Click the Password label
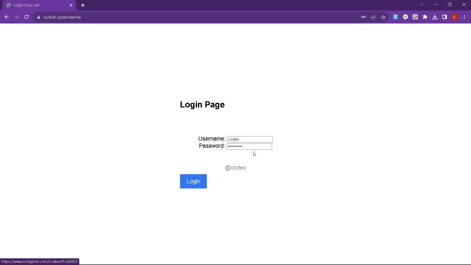This screenshot has width=471, height=265. click(212, 146)
